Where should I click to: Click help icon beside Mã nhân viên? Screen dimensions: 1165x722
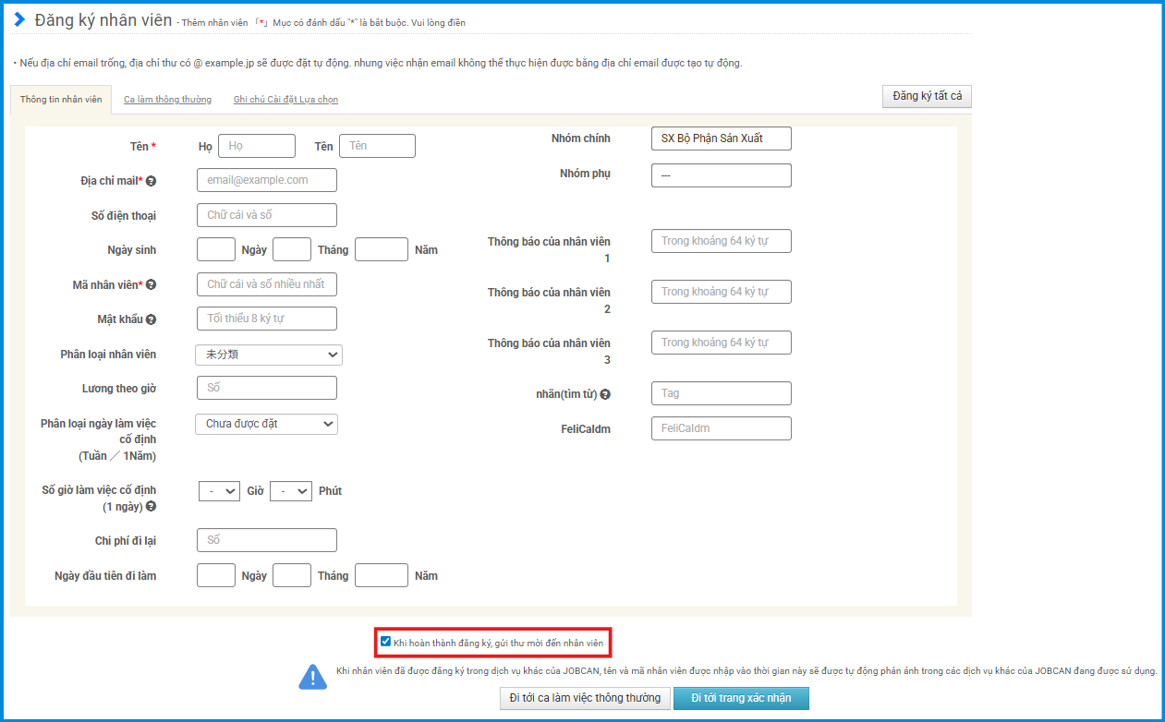pyautogui.click(x=151, y=285)
